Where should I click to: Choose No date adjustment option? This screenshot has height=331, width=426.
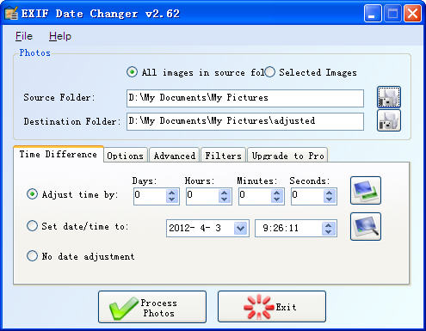click(32, 255)
